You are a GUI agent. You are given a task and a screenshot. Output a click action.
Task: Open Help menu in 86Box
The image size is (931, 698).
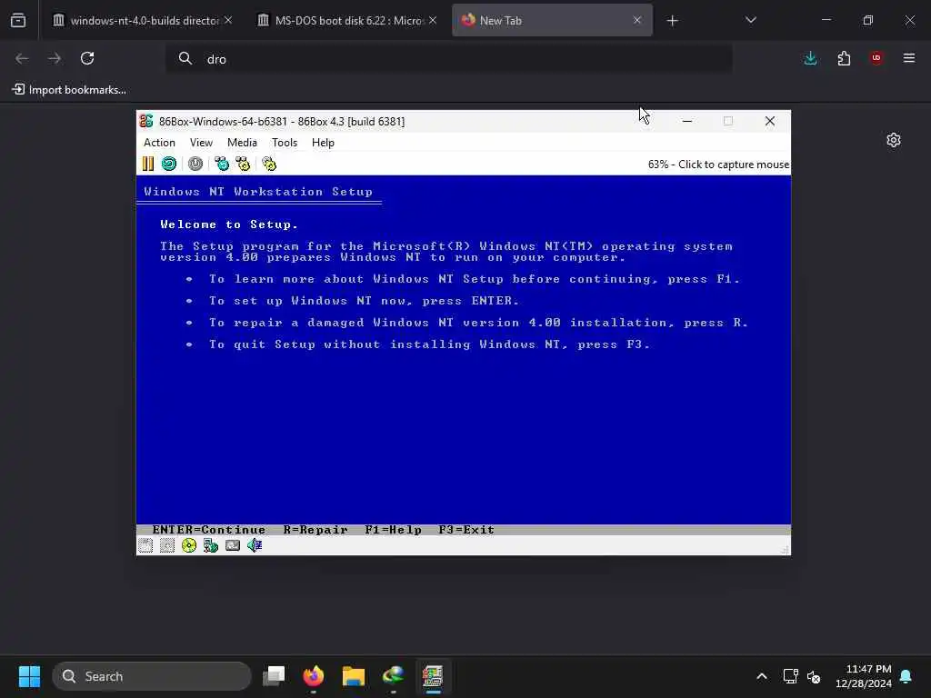pos(323,143)
